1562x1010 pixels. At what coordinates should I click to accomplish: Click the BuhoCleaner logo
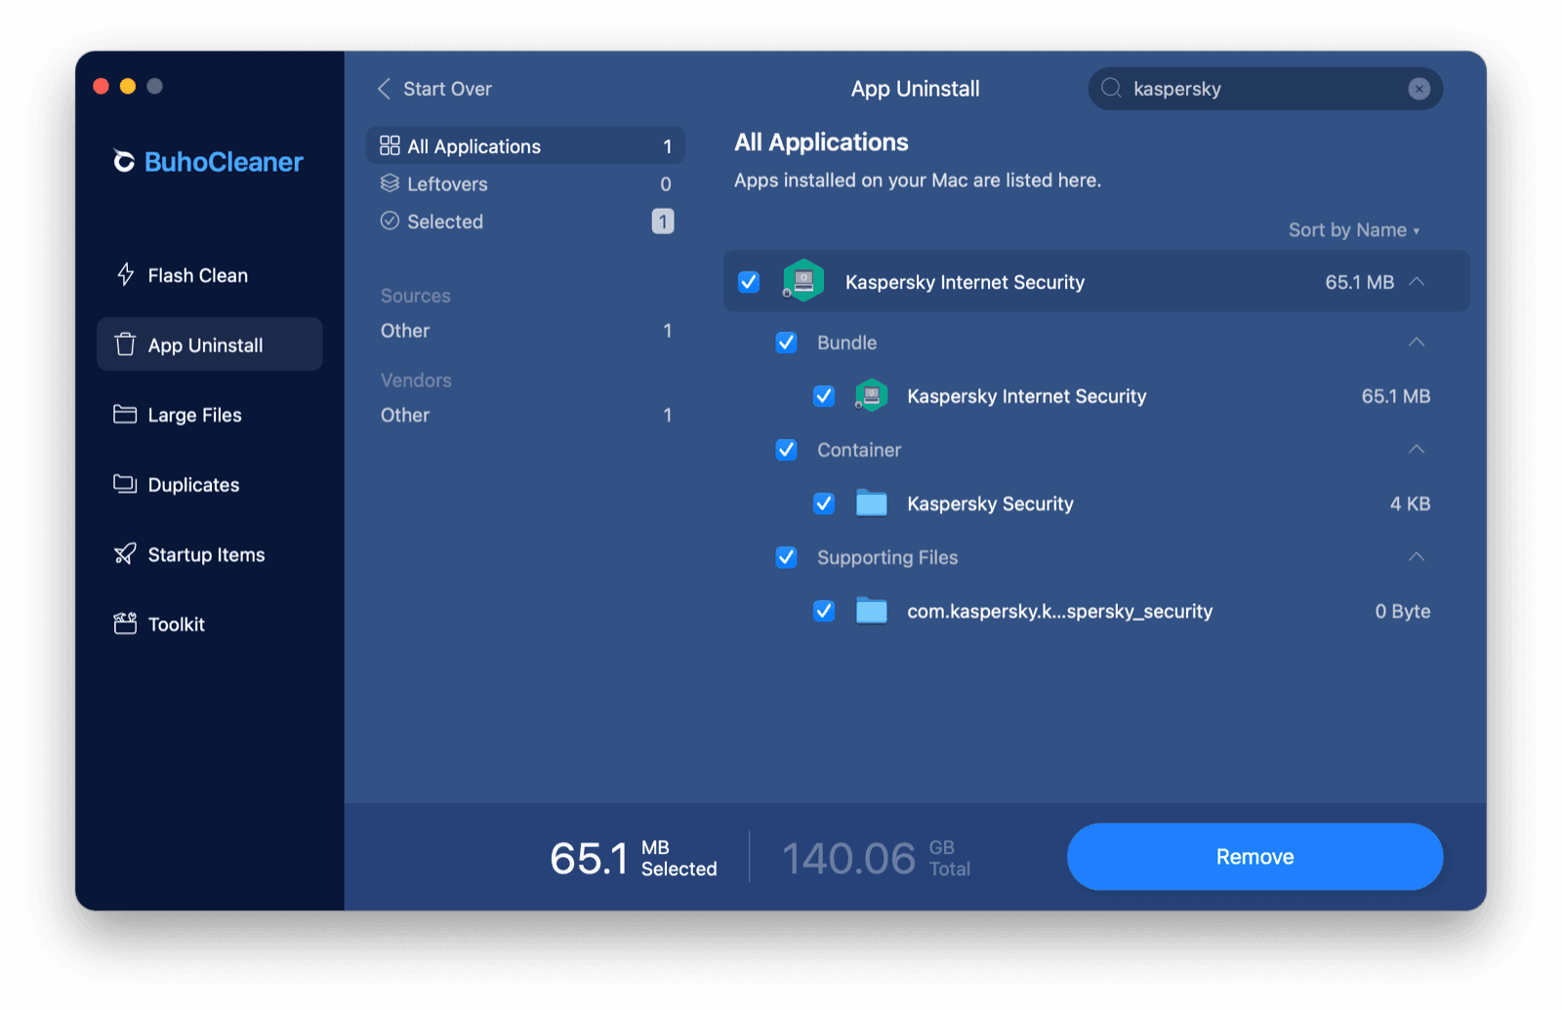[x=207, y=162]
